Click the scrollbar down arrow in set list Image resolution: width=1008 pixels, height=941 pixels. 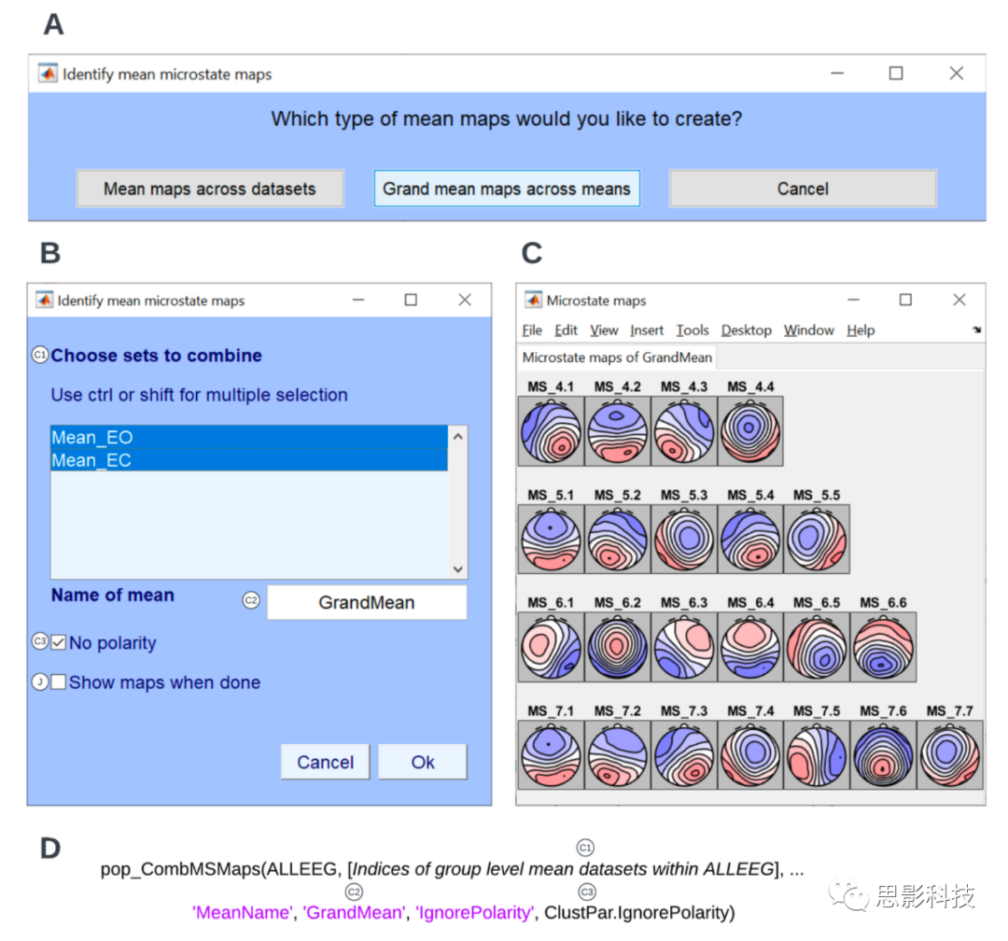point(457,569)
